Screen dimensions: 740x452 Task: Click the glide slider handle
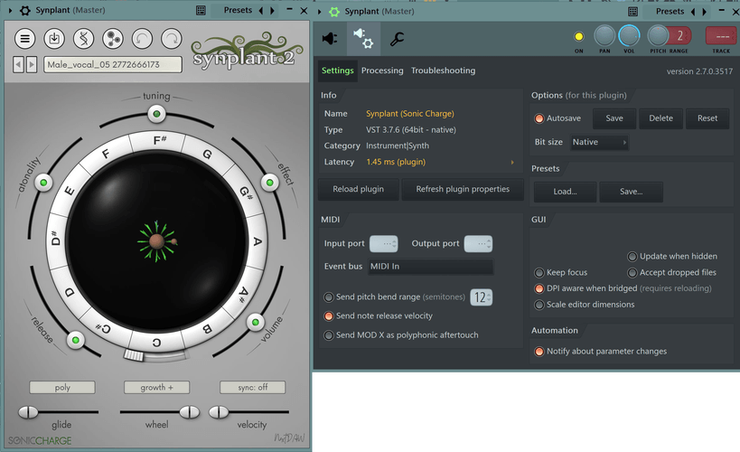pos(28,412)
